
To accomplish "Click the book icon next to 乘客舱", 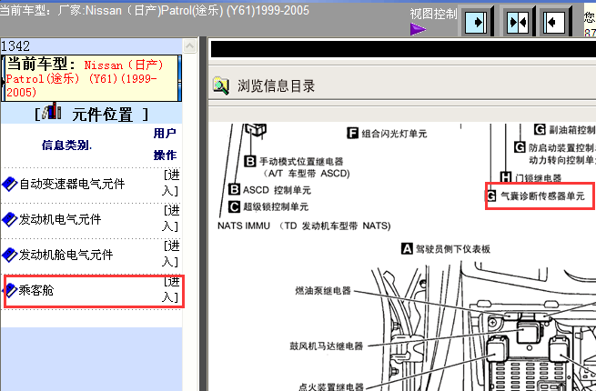I will click(x=10, y=290).
